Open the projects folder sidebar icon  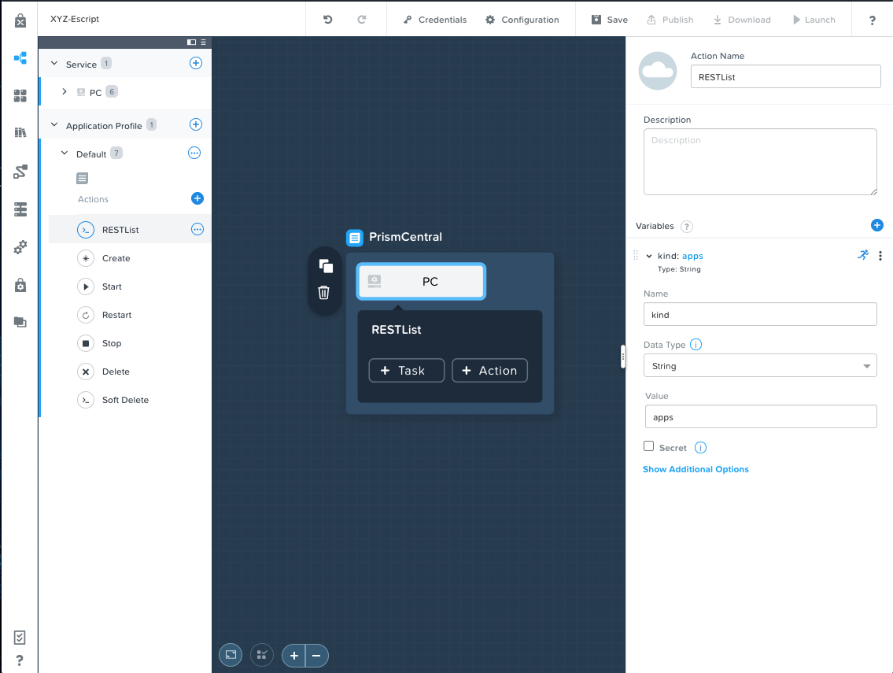pos(20,322)
